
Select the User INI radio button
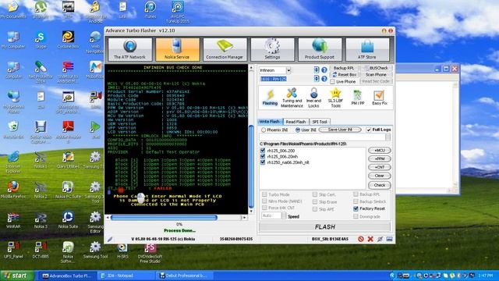coord(298,130)
